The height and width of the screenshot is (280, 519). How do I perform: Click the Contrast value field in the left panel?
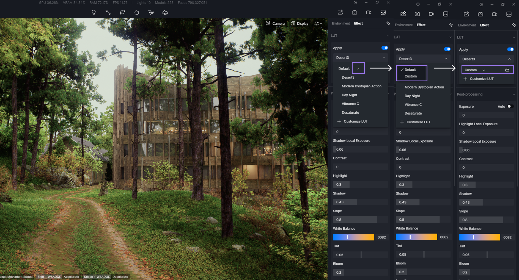[360, 167]
